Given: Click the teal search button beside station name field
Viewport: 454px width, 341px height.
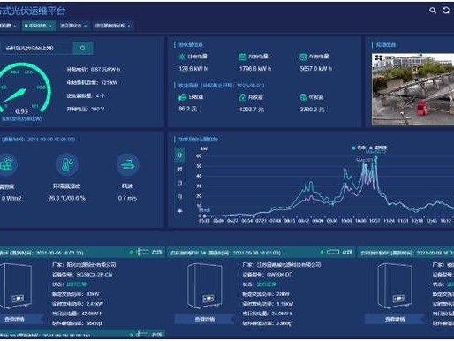Looking at the screenshot, I should [x=83, y=48].
